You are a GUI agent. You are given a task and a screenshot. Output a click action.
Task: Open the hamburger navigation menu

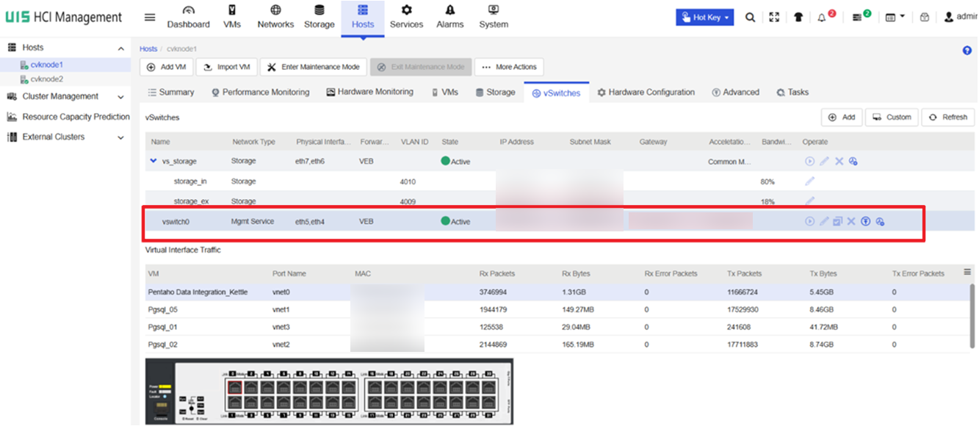tap(150, 18)
